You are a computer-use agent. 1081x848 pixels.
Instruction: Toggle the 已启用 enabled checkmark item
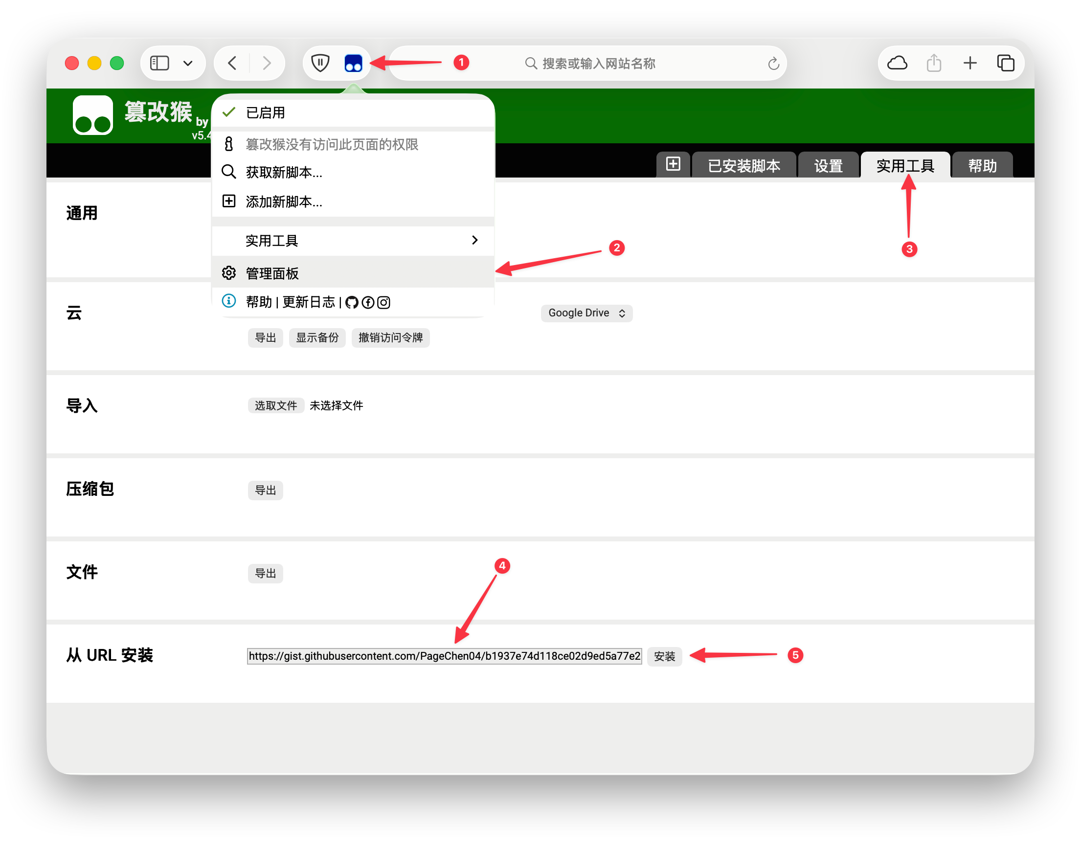pos(265,112)
